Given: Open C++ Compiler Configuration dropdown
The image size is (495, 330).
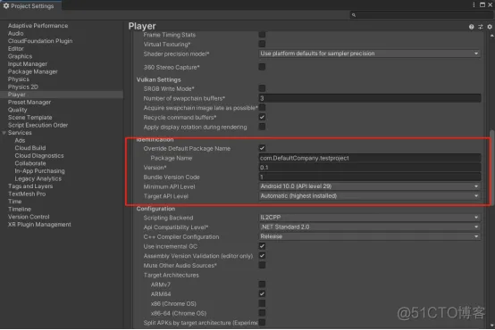Looking at the screenshot, I should (370, 236).
